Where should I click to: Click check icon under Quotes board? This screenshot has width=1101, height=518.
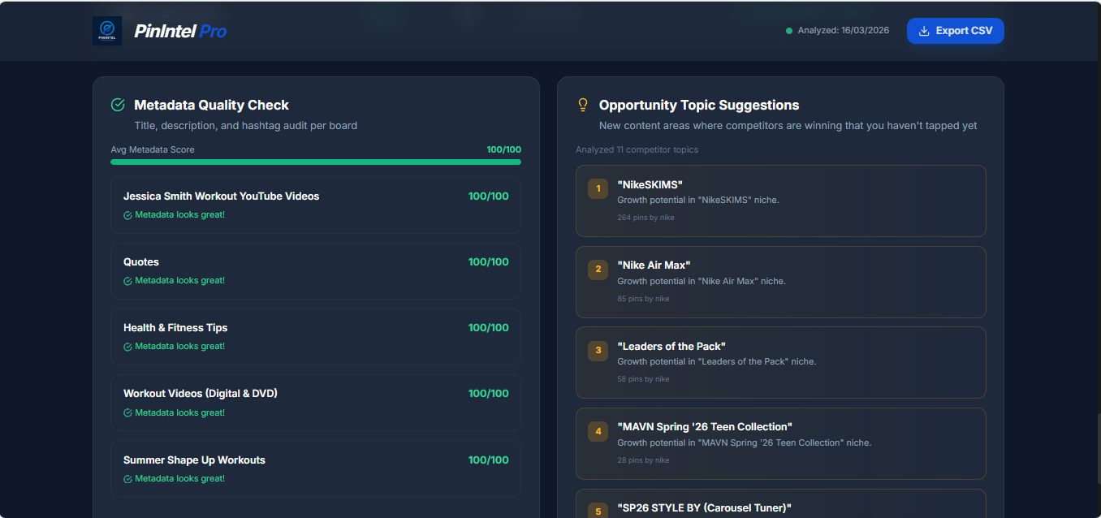[x=127, y=281]
